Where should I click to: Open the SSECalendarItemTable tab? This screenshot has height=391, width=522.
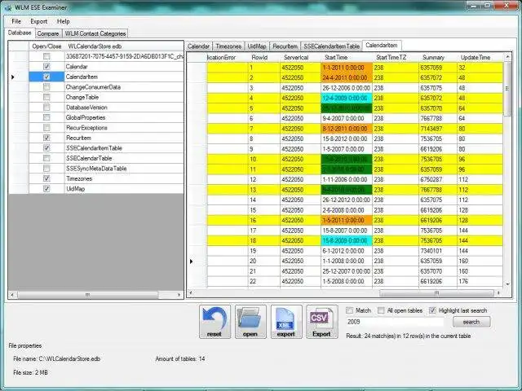[332, 46]
